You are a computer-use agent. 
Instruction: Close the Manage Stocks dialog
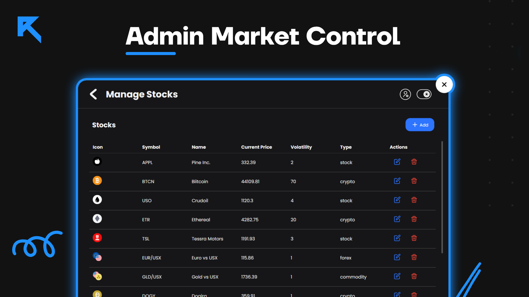tap(444, 84)
